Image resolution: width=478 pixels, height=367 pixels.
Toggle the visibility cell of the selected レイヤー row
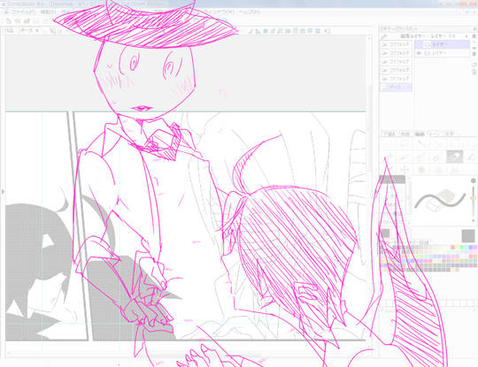420,44
